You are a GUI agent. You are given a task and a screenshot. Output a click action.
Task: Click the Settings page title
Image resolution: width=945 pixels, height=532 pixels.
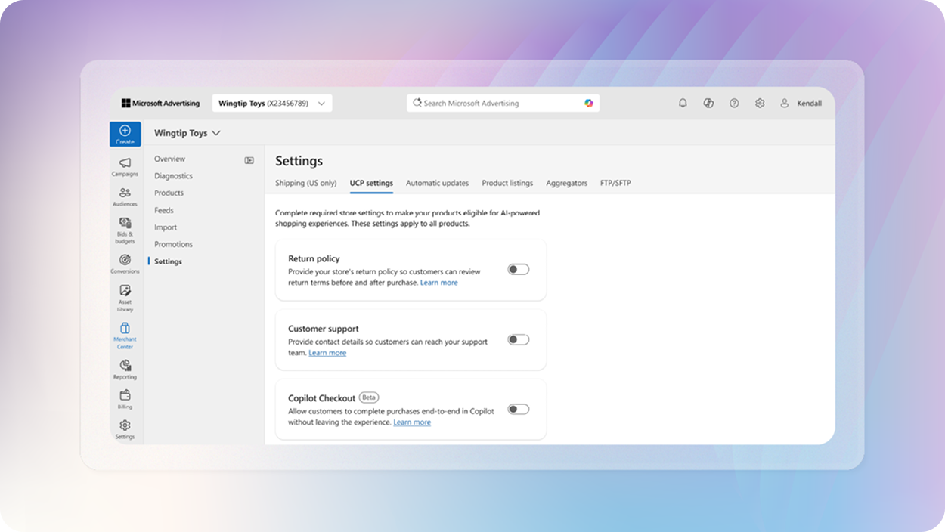point(299,161)
